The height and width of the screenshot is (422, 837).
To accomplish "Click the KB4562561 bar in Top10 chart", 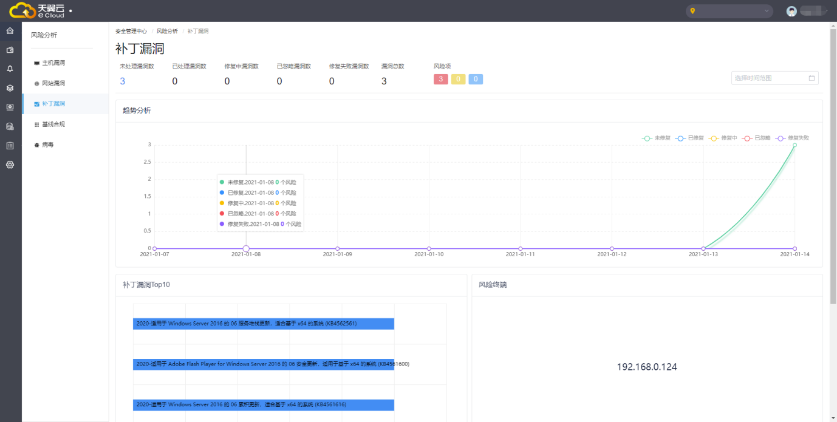I will 264,324.
